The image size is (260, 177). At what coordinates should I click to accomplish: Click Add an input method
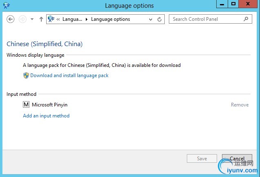click(46, 116)
